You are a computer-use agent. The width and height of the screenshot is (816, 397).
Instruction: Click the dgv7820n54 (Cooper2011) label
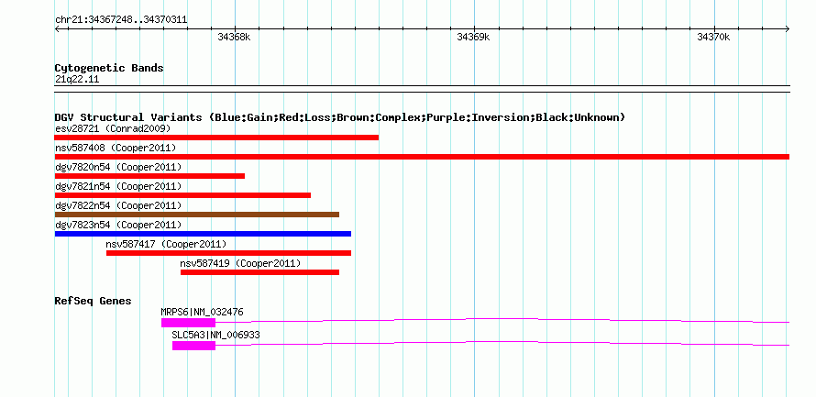(x=118, y=167)
